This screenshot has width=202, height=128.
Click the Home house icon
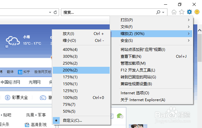[x=174, y=12]
